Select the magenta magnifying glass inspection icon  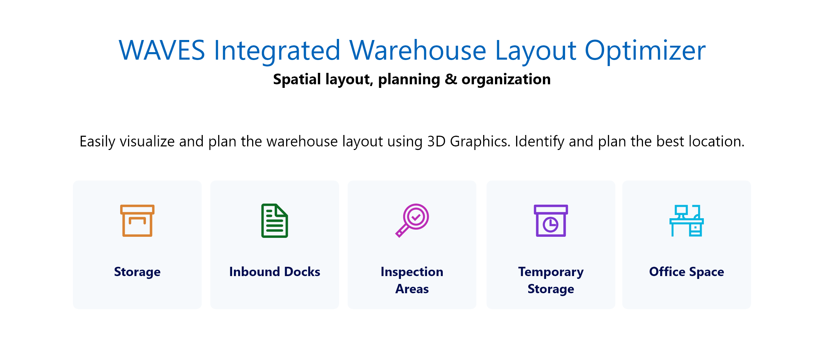pyautogui.click(x=412, y=220)
